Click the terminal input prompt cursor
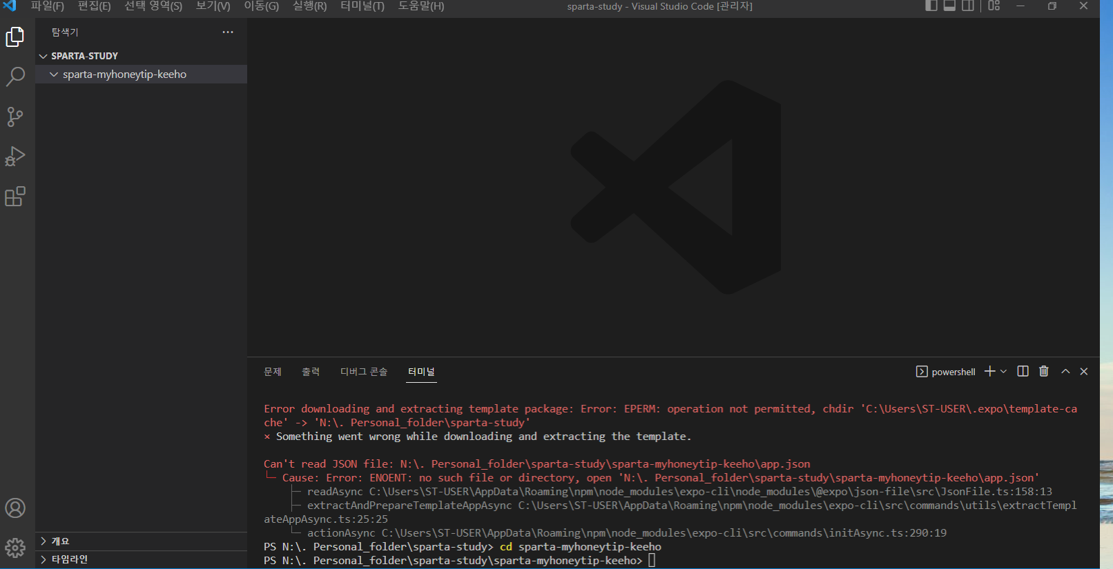Viewport: 1113px width, 569px height. coord(652,560)
